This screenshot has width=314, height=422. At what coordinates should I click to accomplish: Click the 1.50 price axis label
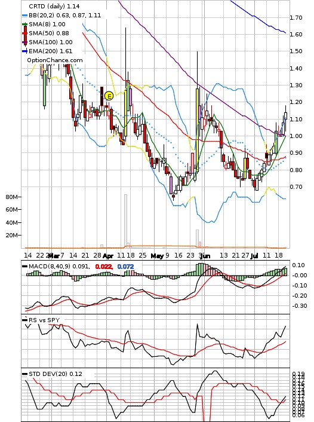pos(296,51)
